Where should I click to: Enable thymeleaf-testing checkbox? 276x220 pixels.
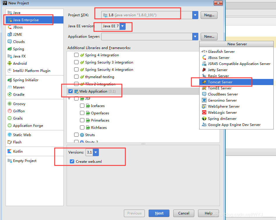coord(76,77)
